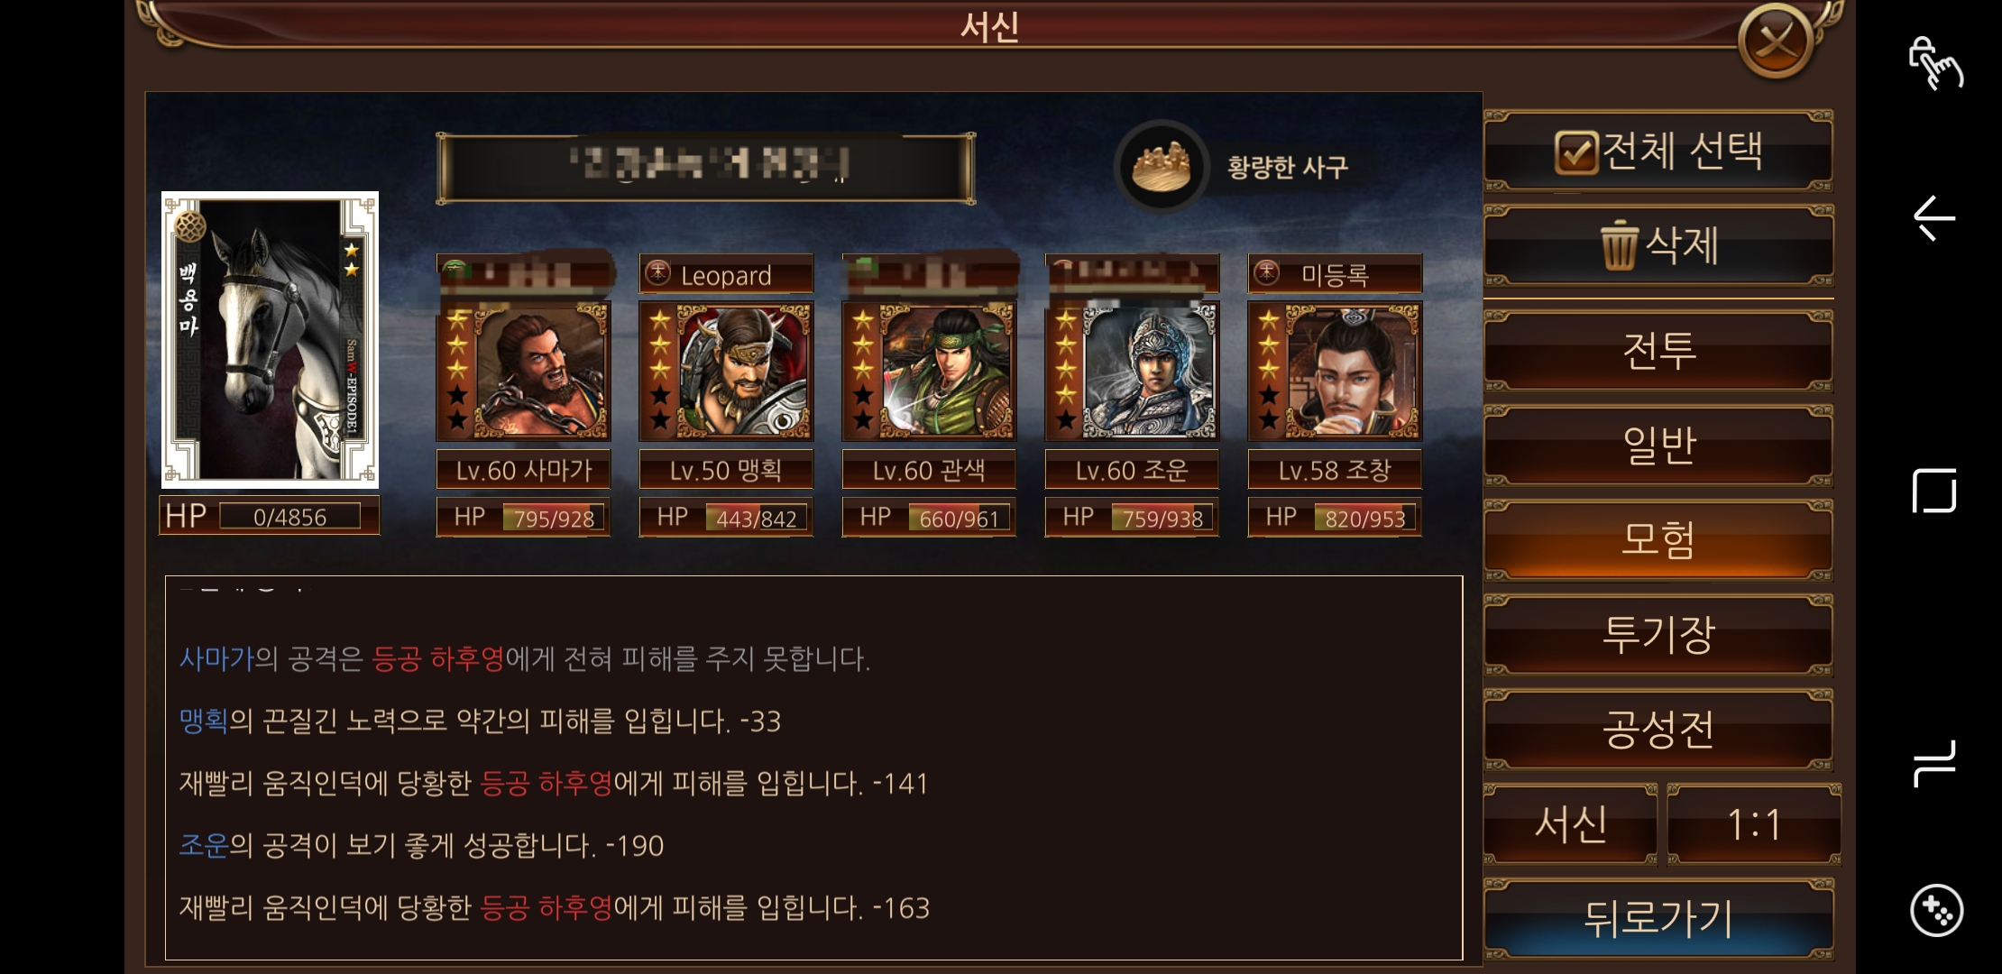Toggle the 전체 선택 select-all checkbox
The width and height of the screenshot is (2002, 974).
(x=1575, y=152)
